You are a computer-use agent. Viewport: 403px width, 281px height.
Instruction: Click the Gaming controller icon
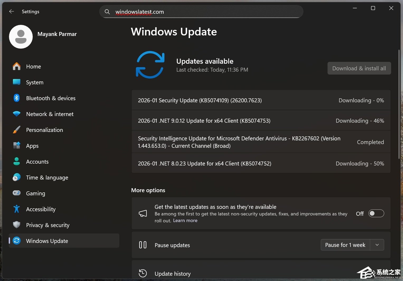pyautogui.click(x=17, y=193)
